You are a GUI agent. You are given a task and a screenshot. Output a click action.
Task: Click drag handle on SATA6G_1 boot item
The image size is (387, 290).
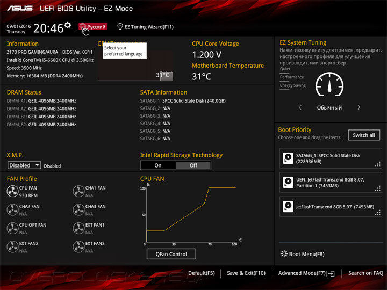[378, 164]
